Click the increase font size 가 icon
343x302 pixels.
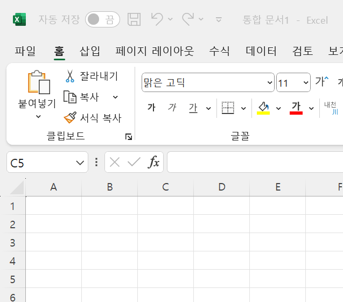click(x=322, y=81)
